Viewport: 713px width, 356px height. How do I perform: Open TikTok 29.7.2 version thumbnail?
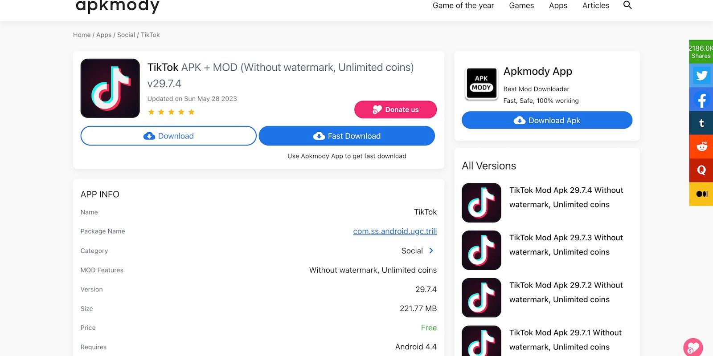[481, 298]
